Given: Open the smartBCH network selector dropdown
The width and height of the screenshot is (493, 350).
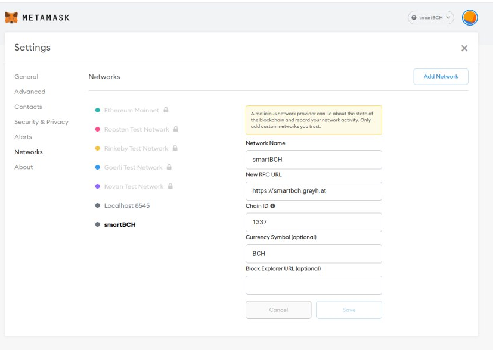Looking at the screenshot, I should [431, 18].
